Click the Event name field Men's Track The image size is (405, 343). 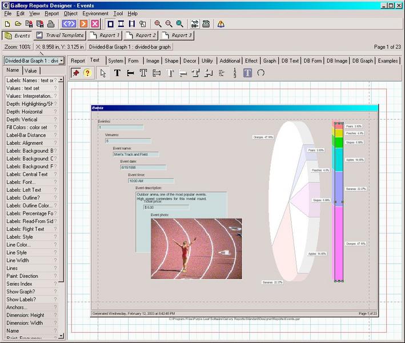[136, 154]
